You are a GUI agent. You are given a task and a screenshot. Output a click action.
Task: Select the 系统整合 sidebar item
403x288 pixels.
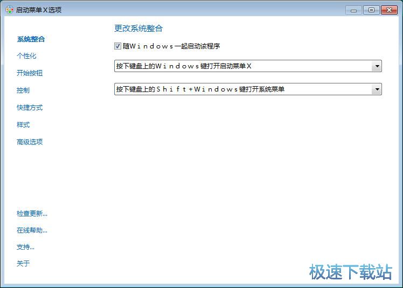[x=31, y=39]
